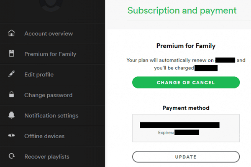Go to Edit profile
The height and width of the screenshot is (167, 251).
coord(39,74)
